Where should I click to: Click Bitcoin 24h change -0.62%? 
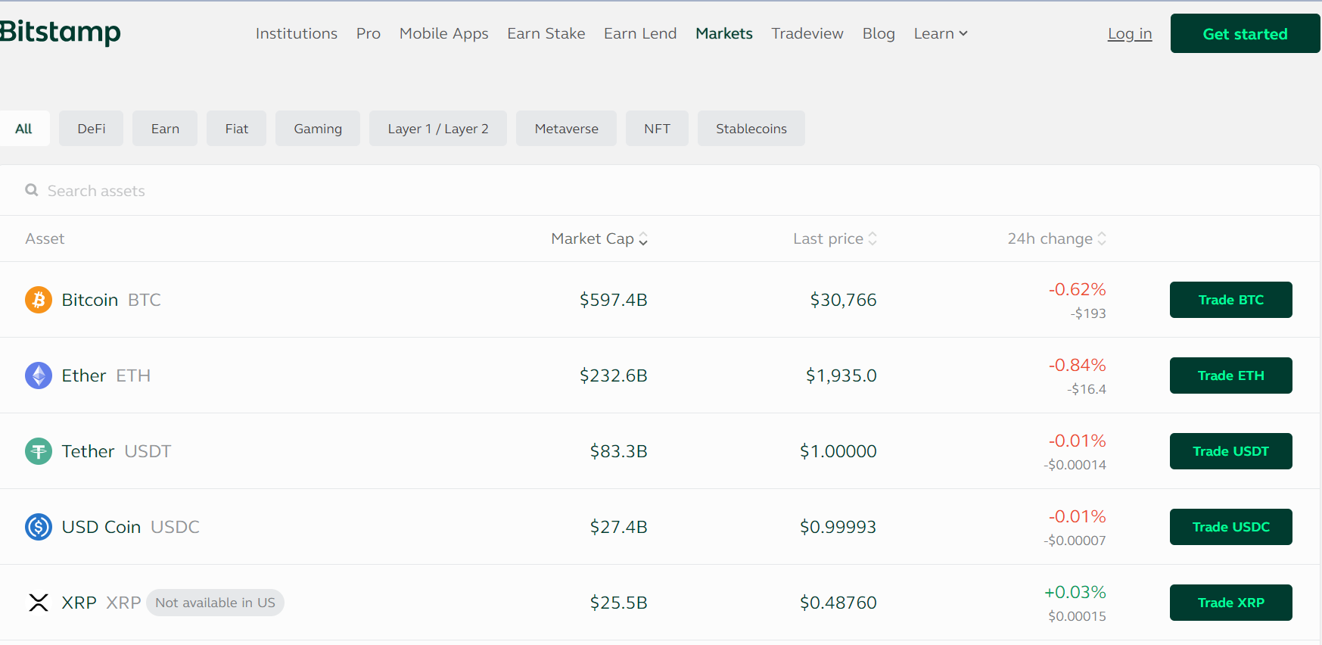tap(1078, 289)
